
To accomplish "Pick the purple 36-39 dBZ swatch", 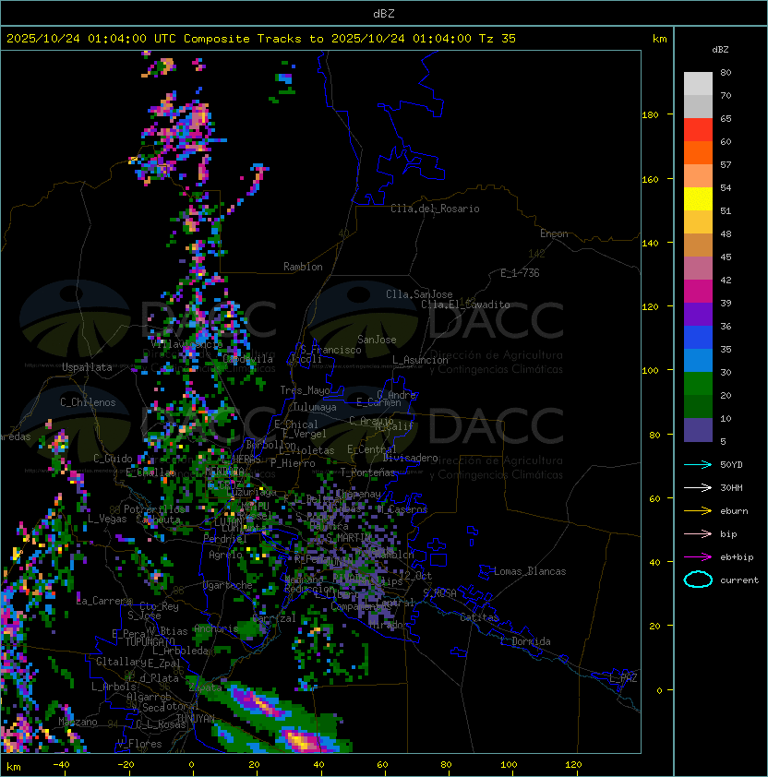I will [698, 315].
